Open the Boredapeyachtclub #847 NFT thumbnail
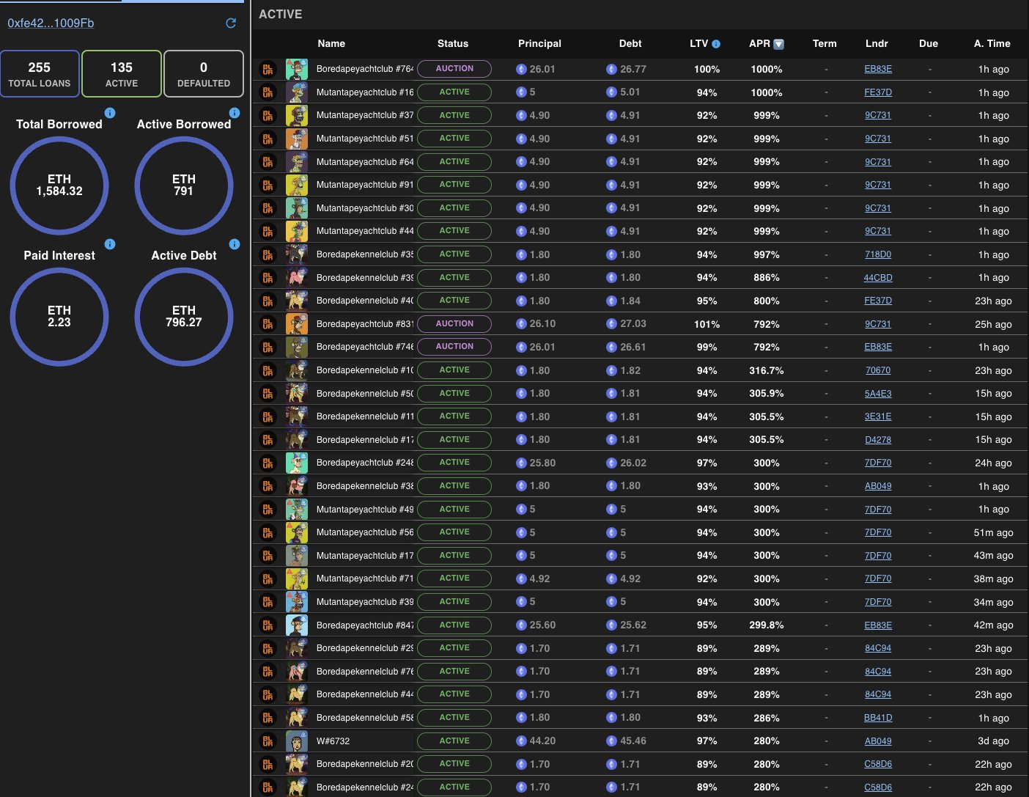 pos(297,625)
